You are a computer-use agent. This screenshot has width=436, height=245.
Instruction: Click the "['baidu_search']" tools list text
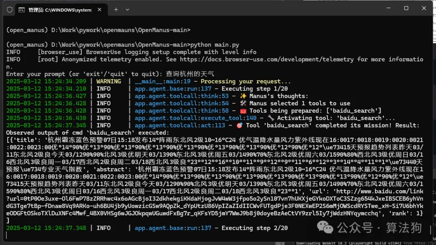354,111
